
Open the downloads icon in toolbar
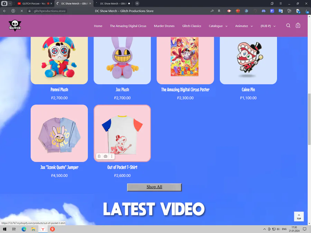307,11
